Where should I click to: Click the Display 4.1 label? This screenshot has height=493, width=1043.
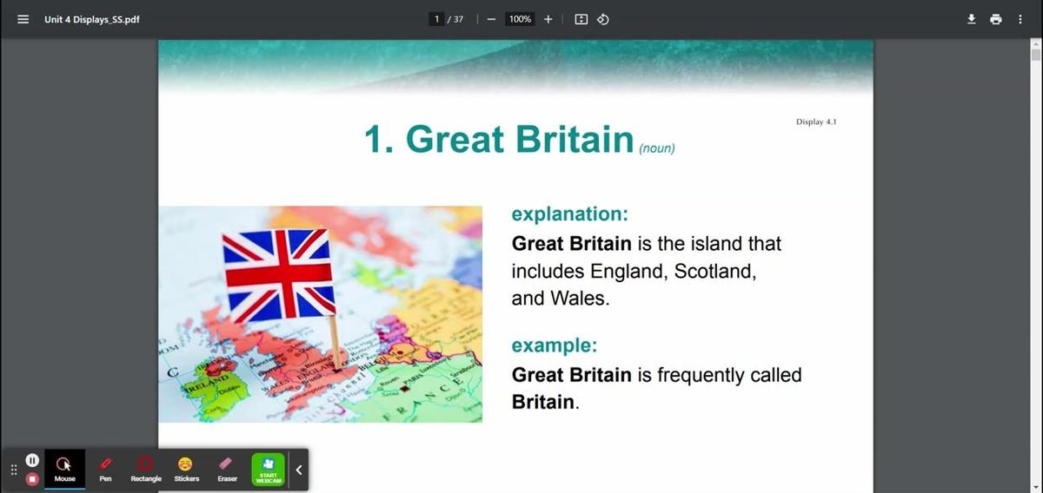816,122
